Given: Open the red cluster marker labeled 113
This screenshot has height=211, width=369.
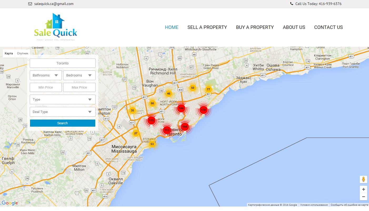Looking at the screenshot, I should (x=167, y=130).
